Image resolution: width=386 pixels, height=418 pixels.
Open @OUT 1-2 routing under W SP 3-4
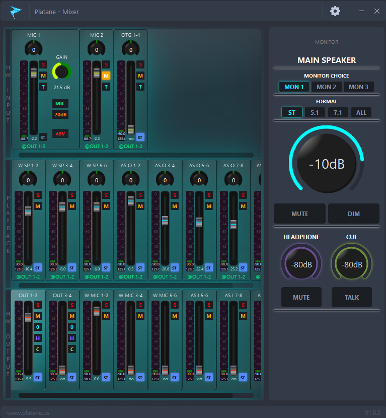coord(62,276)
